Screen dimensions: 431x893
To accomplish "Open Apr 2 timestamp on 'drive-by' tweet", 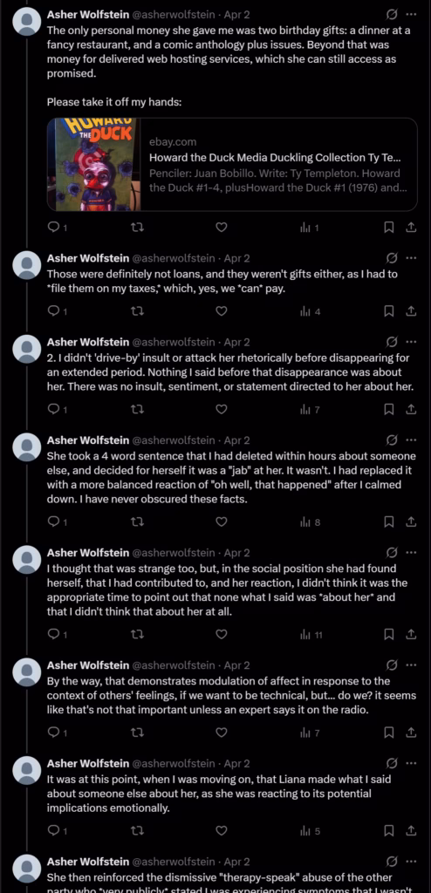I will (x=236, y=342).
